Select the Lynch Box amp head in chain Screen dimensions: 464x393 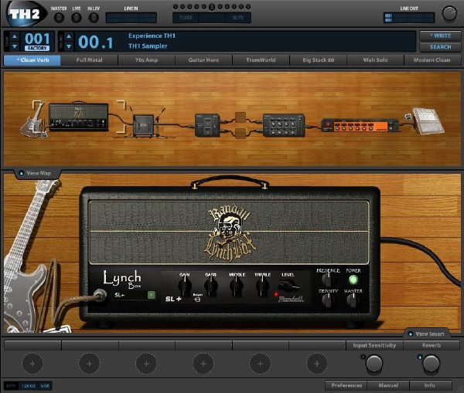[x=78, y=117]
